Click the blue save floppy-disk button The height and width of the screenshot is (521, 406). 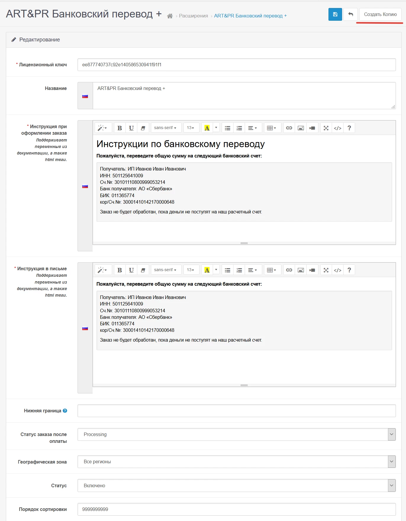[335, 14]
